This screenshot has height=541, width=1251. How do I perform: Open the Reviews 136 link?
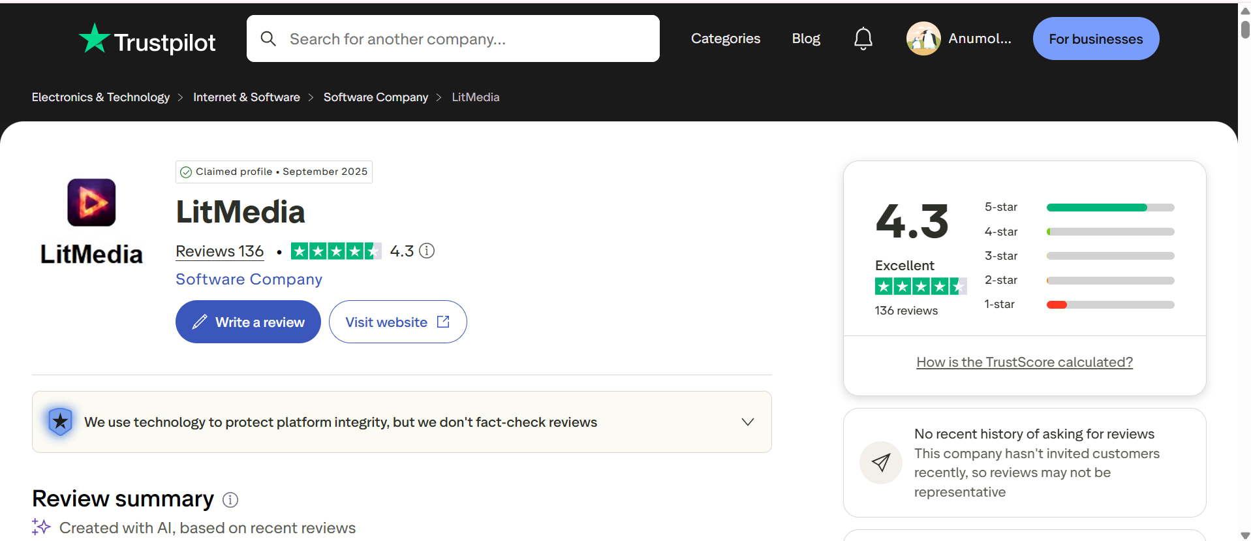coord(219,251)
